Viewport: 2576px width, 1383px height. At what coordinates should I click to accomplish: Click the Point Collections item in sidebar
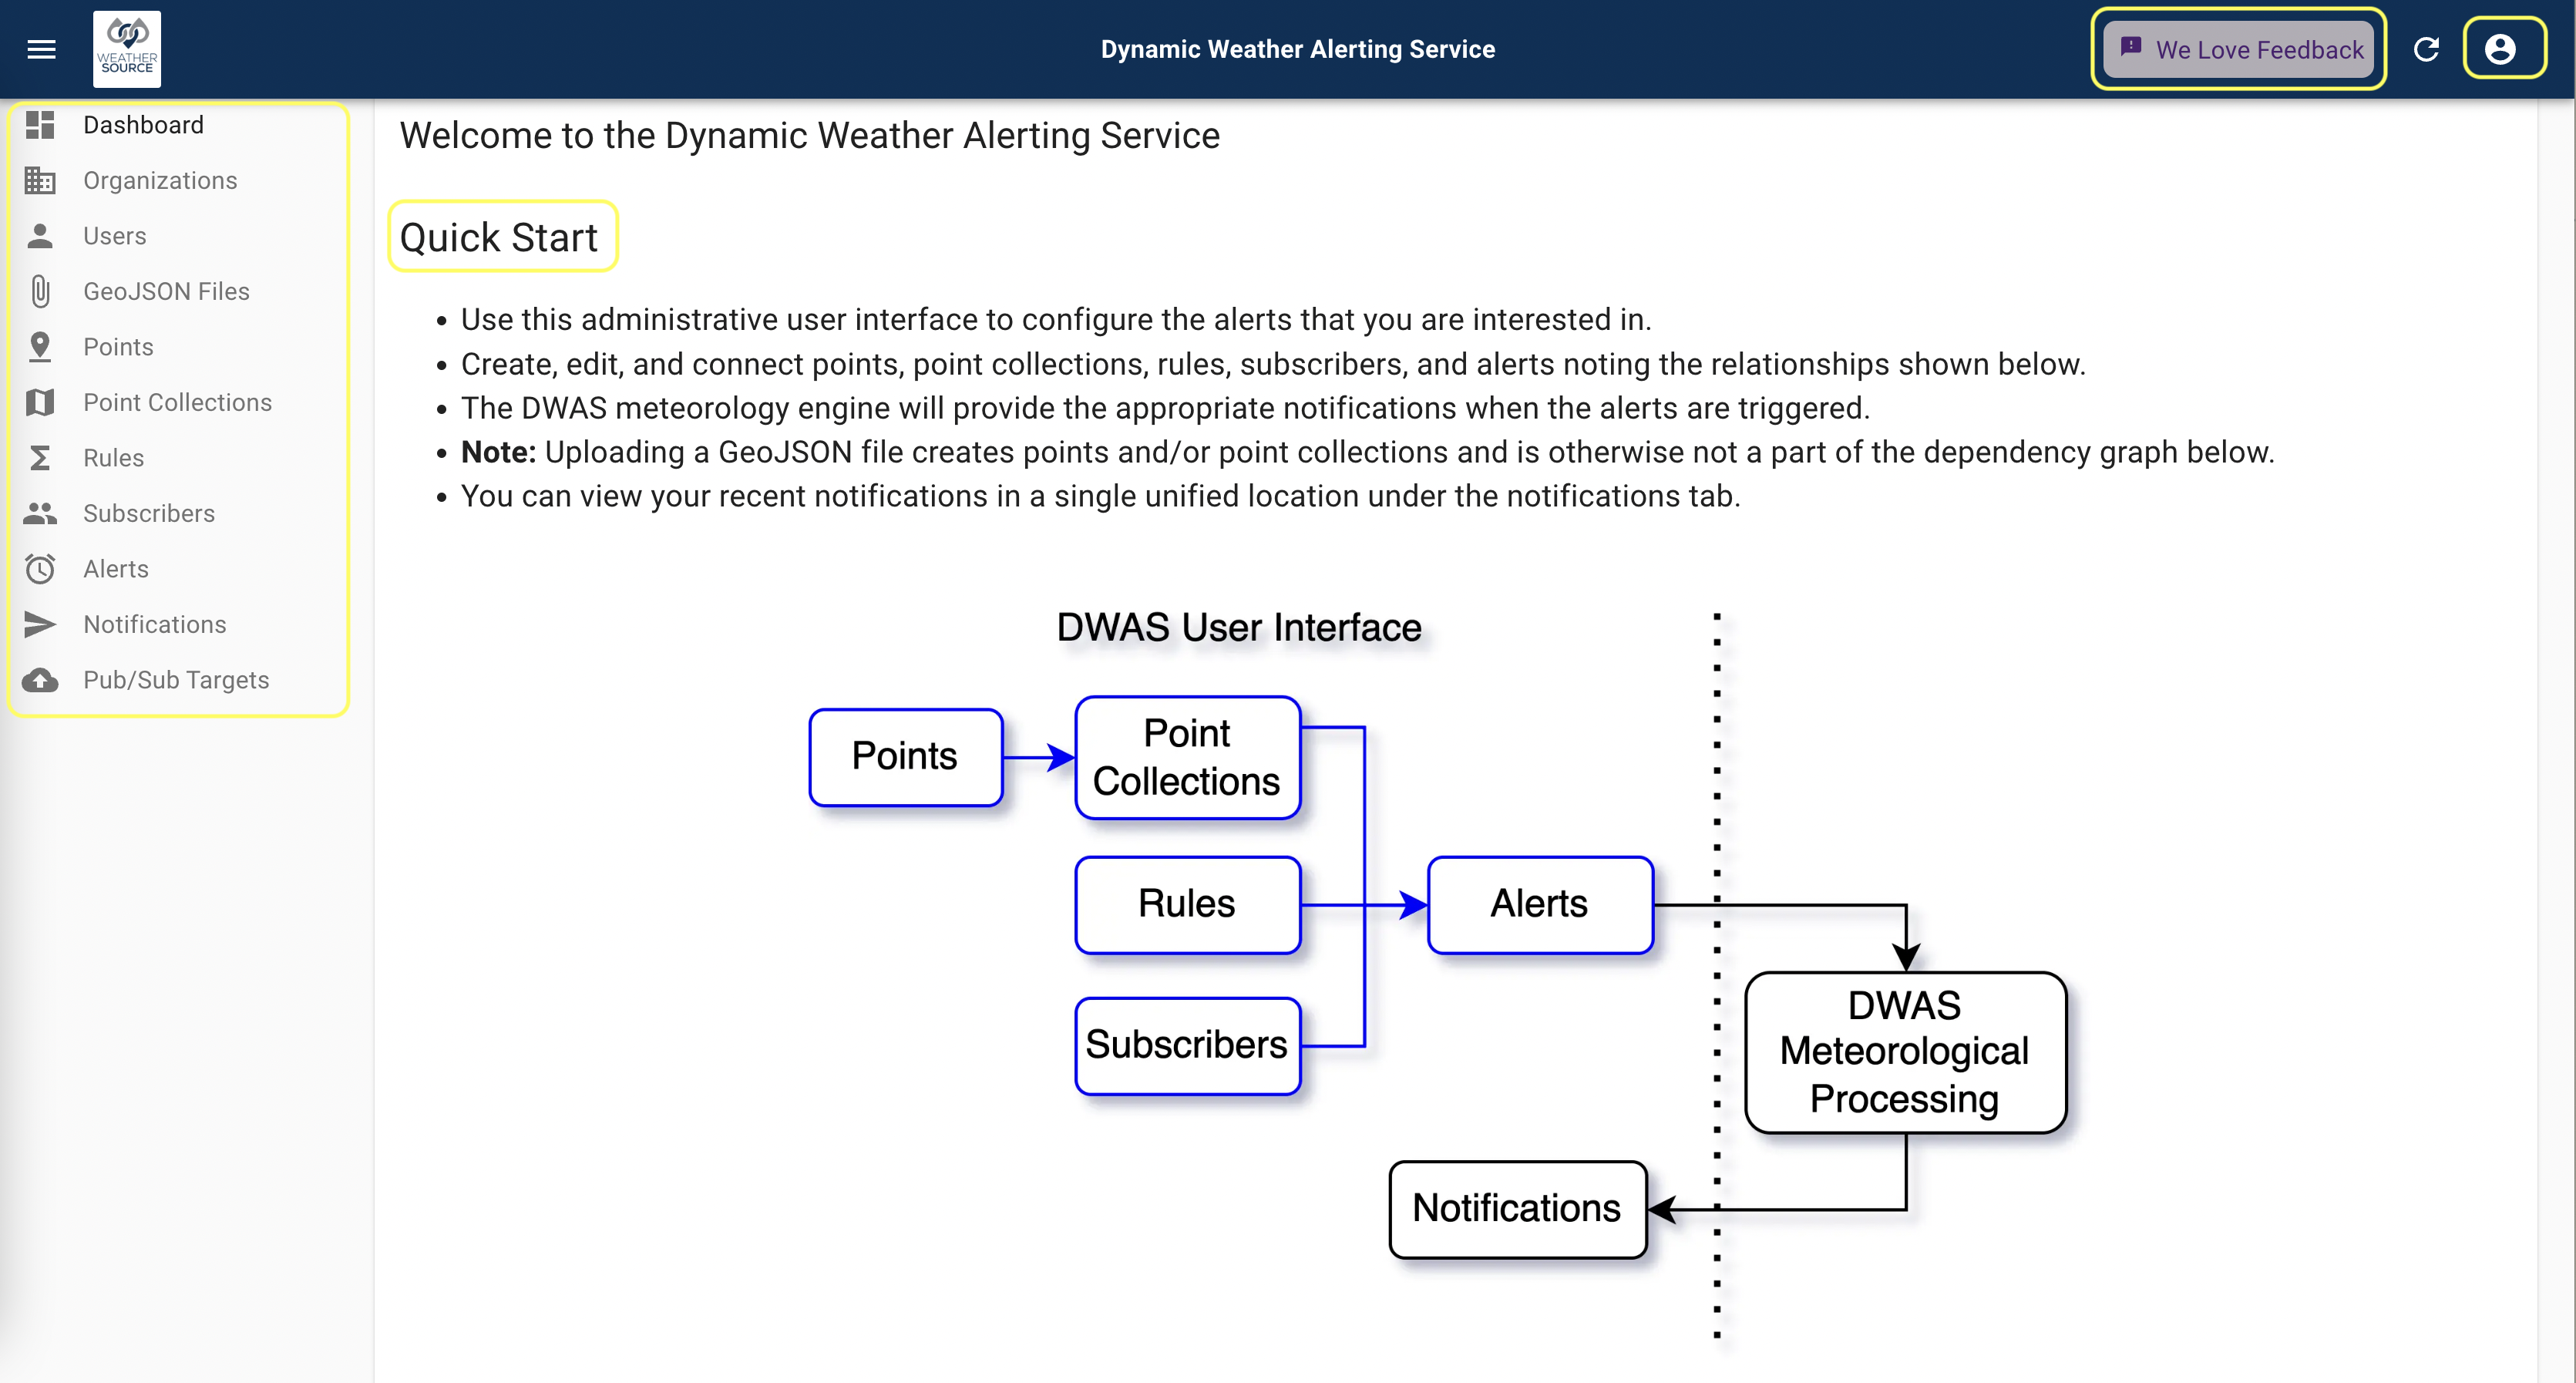tap(176, 402)
